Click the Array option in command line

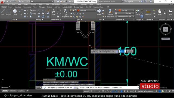tap(76, 88)
